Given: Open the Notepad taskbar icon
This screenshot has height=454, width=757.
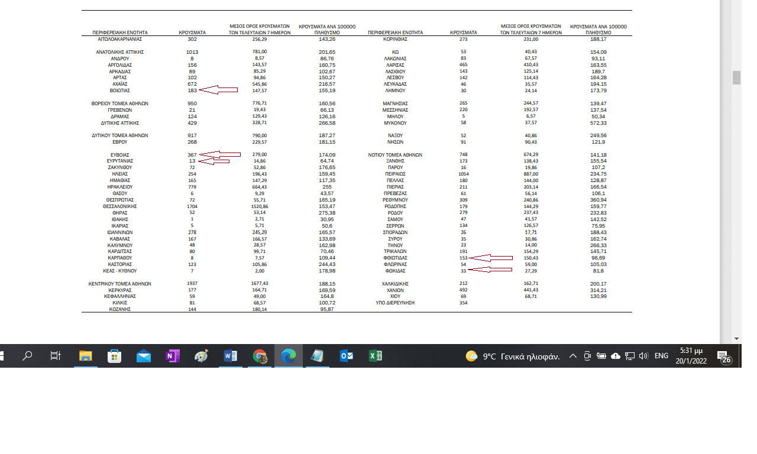Looking at the screenshot, I should tap(318, 356).
